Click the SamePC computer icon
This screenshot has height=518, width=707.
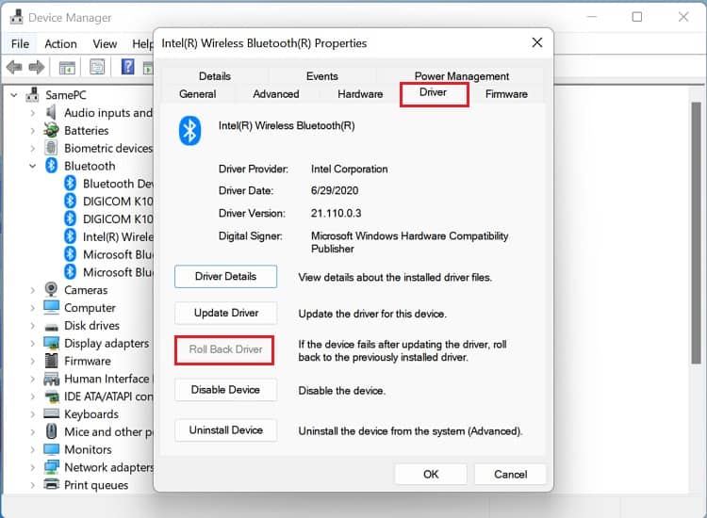pyautogui.click(x=32, y=94)
